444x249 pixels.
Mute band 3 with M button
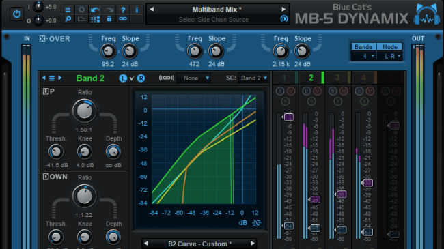(344, 91)
